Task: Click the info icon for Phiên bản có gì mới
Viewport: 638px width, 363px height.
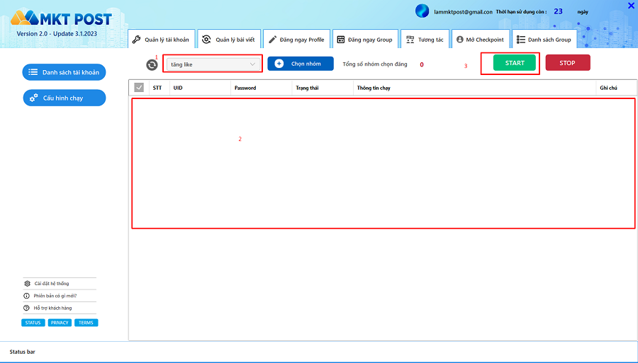Action: (28, 296)
